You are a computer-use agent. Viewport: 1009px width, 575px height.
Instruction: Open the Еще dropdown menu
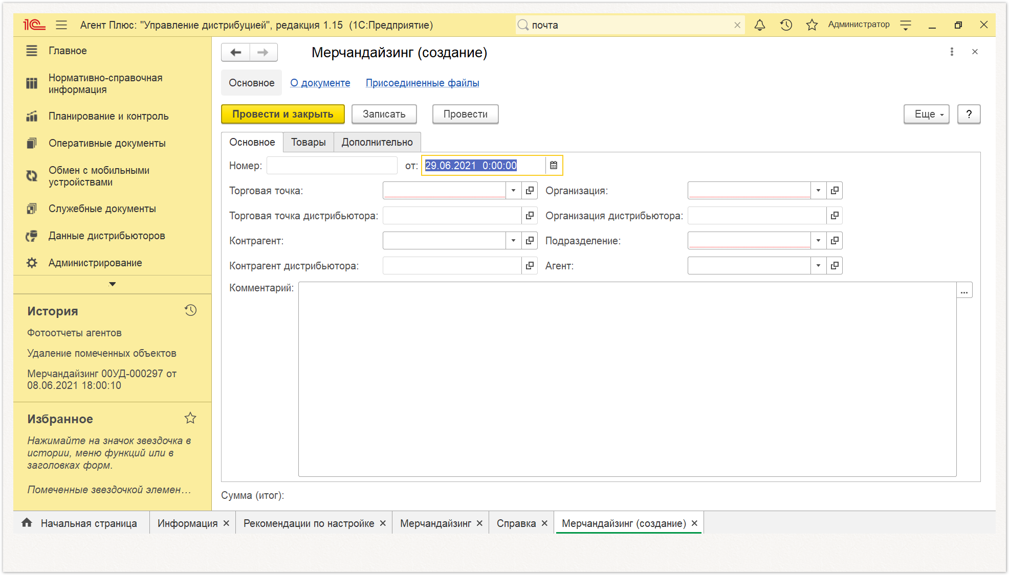coord(927,114)
